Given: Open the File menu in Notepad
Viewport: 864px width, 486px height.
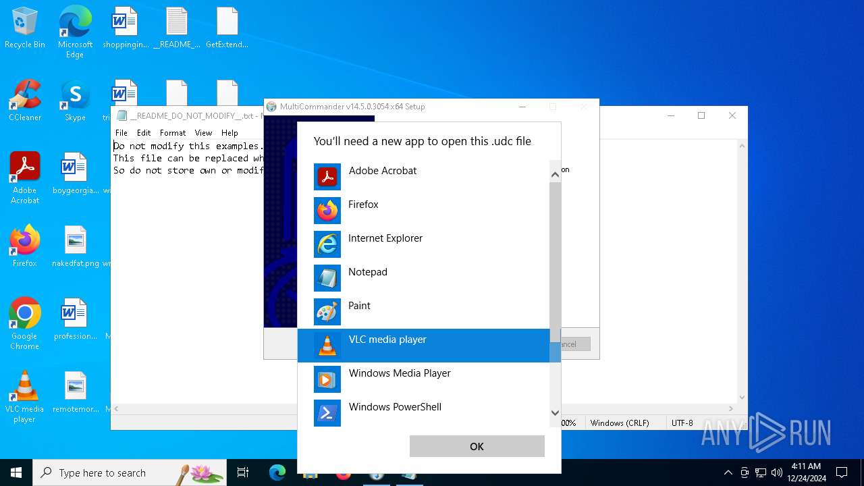Looking at the screenshot, I should [122, 133].
